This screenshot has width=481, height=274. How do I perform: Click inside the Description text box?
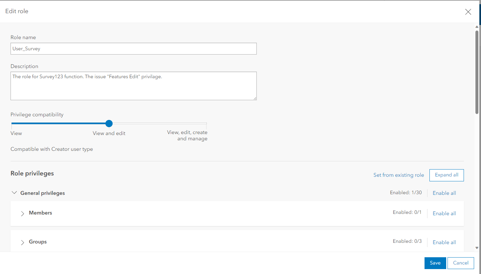click(133, 86)
